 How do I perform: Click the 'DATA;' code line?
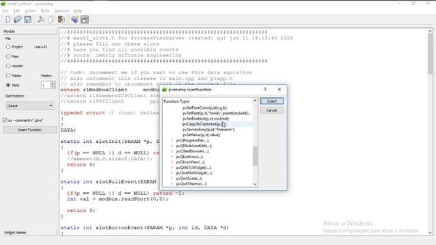coord(68,130)
